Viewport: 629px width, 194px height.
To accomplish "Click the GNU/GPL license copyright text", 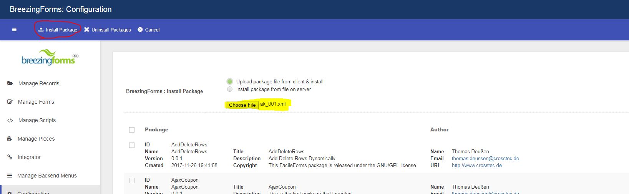I will [x=342, y=165].
